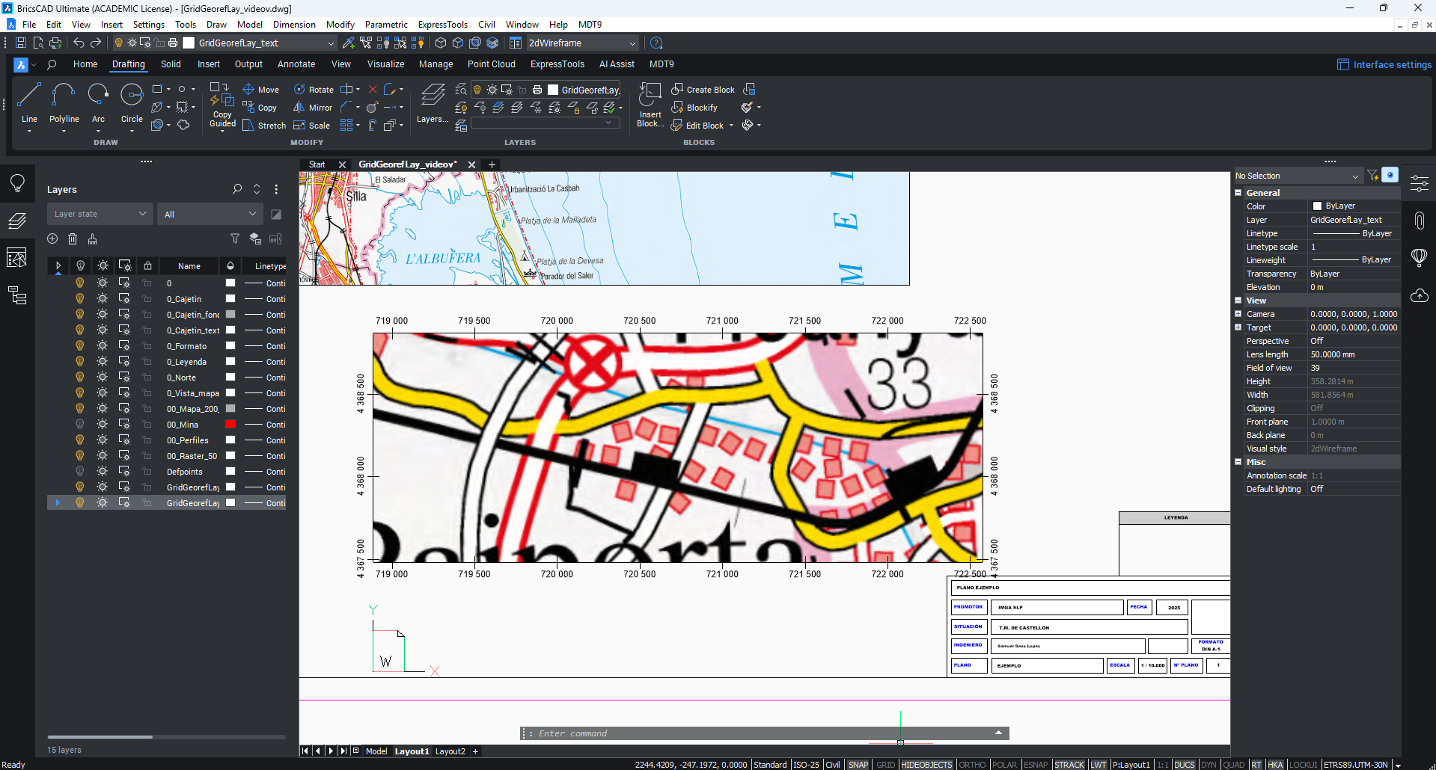
Task: Toggle ORTHO mode in status bar
Action: coord(972,765)
